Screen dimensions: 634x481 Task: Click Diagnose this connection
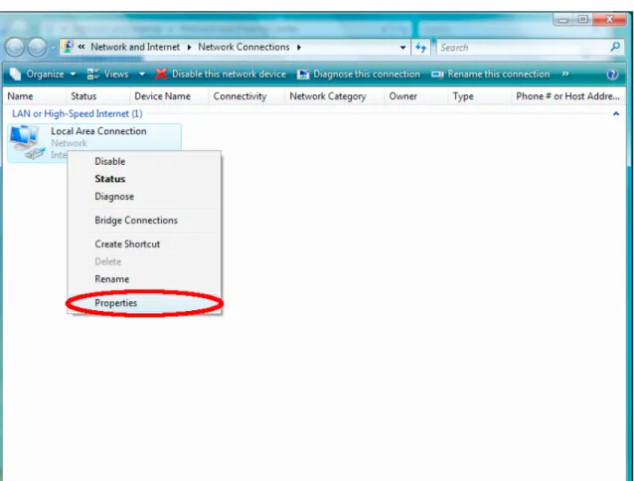359,74
